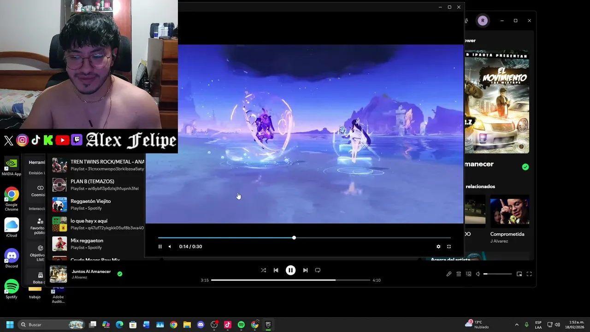This screenshot has width=590, height=332.
Task: Show hidden system tray icons chevron
Action: tap(517, 325)
